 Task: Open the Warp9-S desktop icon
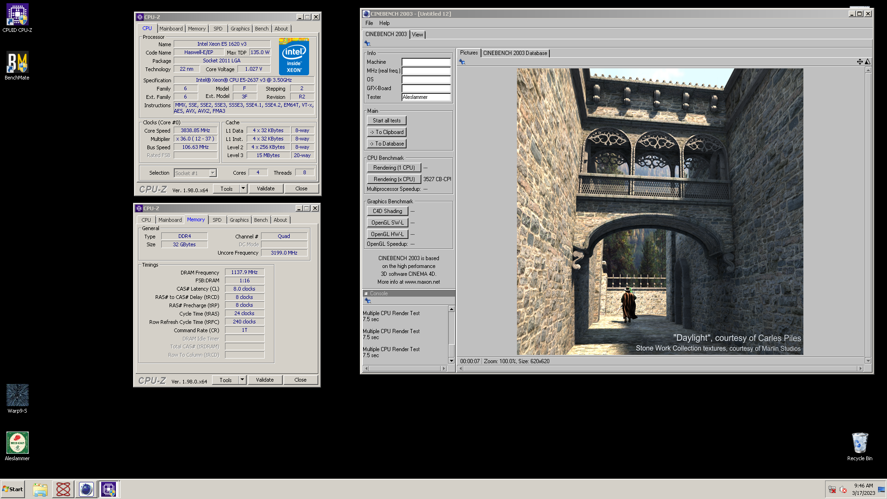pos(17,399)
